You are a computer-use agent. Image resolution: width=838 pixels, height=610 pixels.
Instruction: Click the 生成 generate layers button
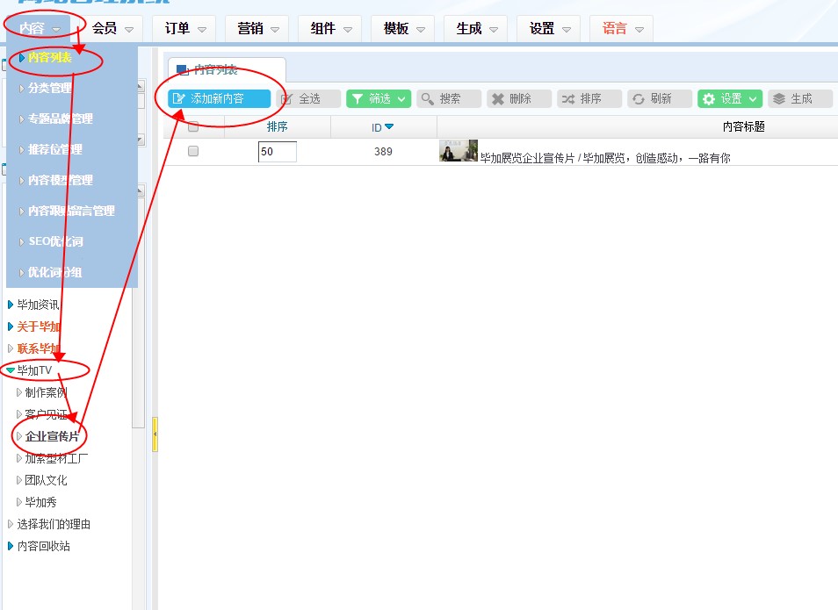pos(799,99)
